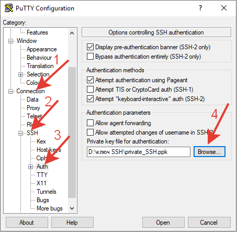Check Attempt TIS or CryptoCard auth

[90, 90]
